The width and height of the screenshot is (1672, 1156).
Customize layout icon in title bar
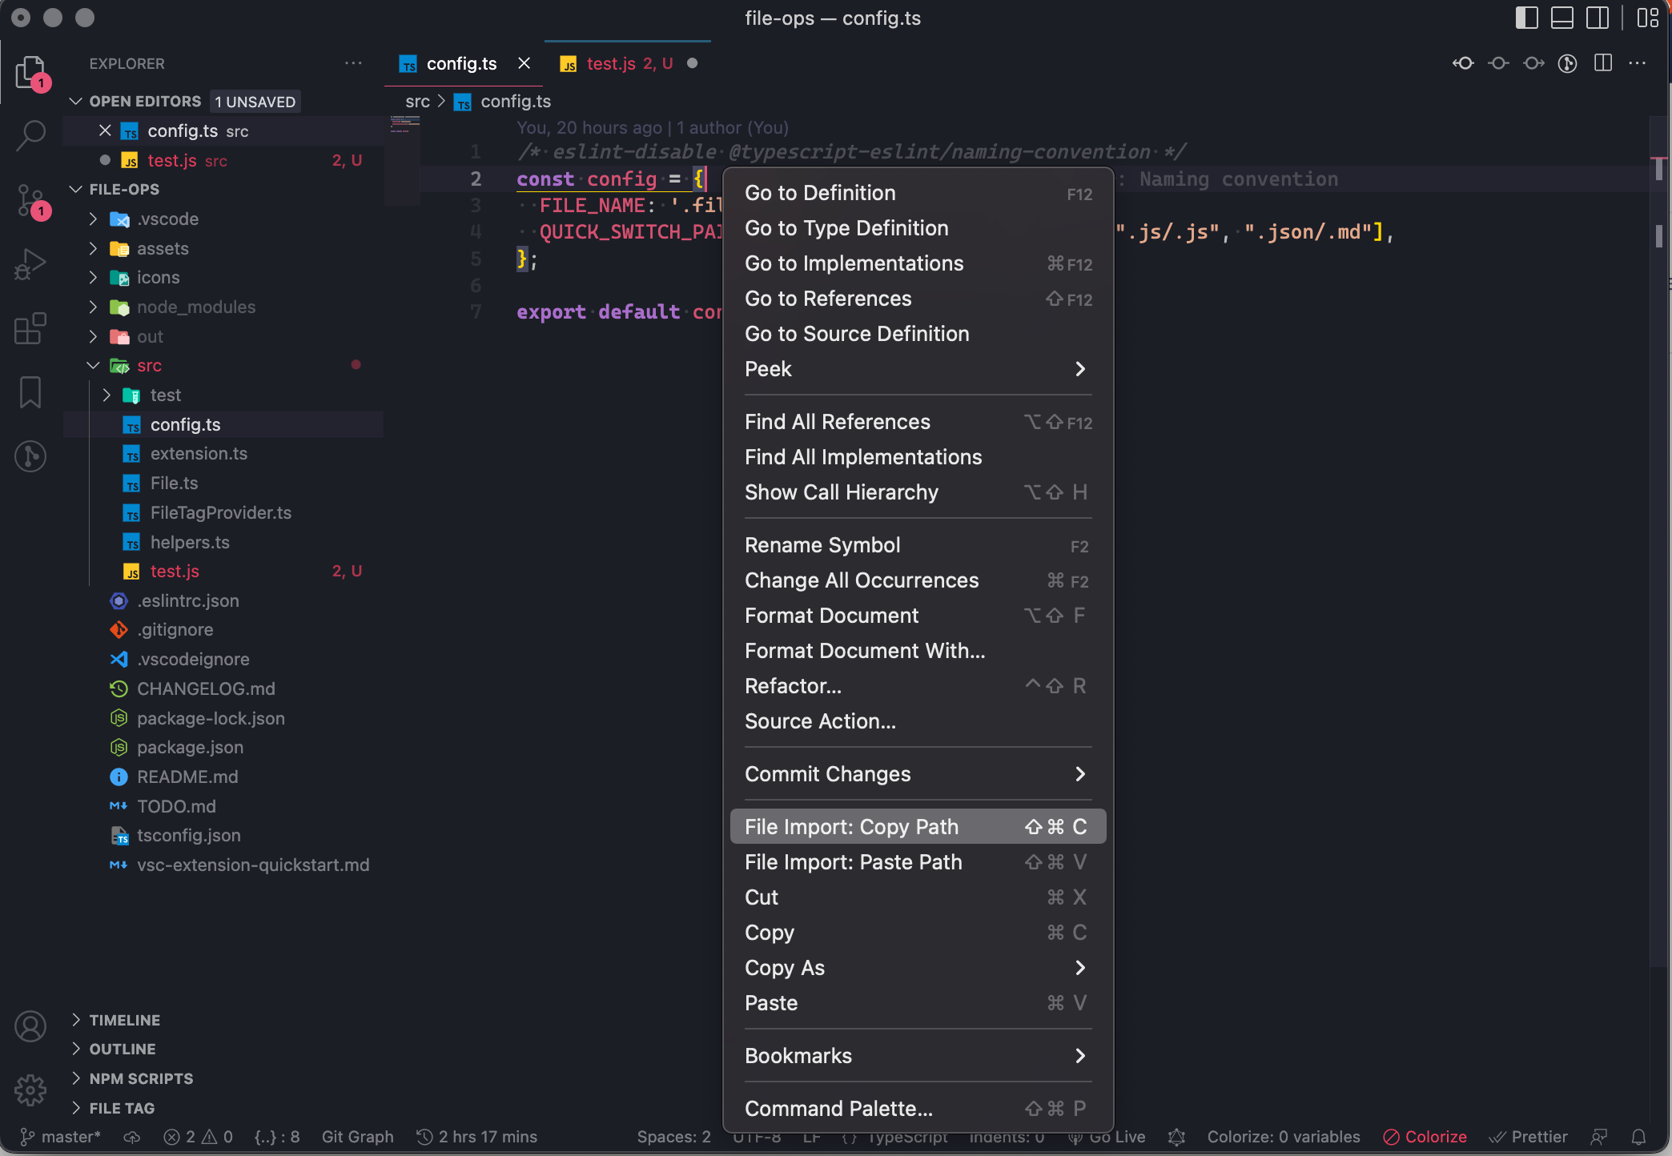click(1647, 18)
